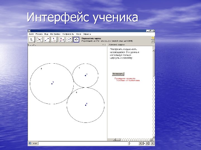Close the application window
This screenshot has width=201, height=150.
click(x=153, y=31)
